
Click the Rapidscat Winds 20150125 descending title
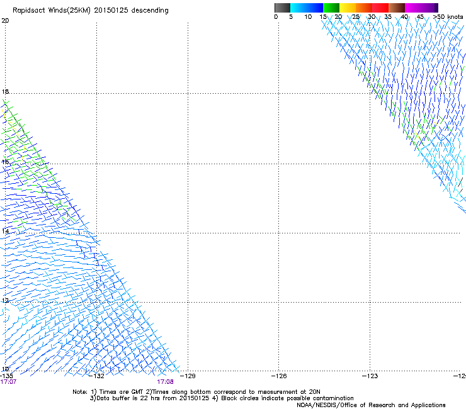click(90, 11)
